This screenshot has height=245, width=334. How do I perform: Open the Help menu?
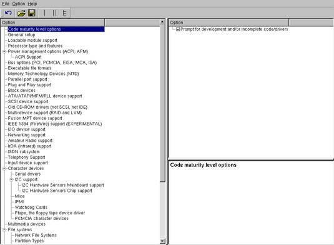pos(32,4)
